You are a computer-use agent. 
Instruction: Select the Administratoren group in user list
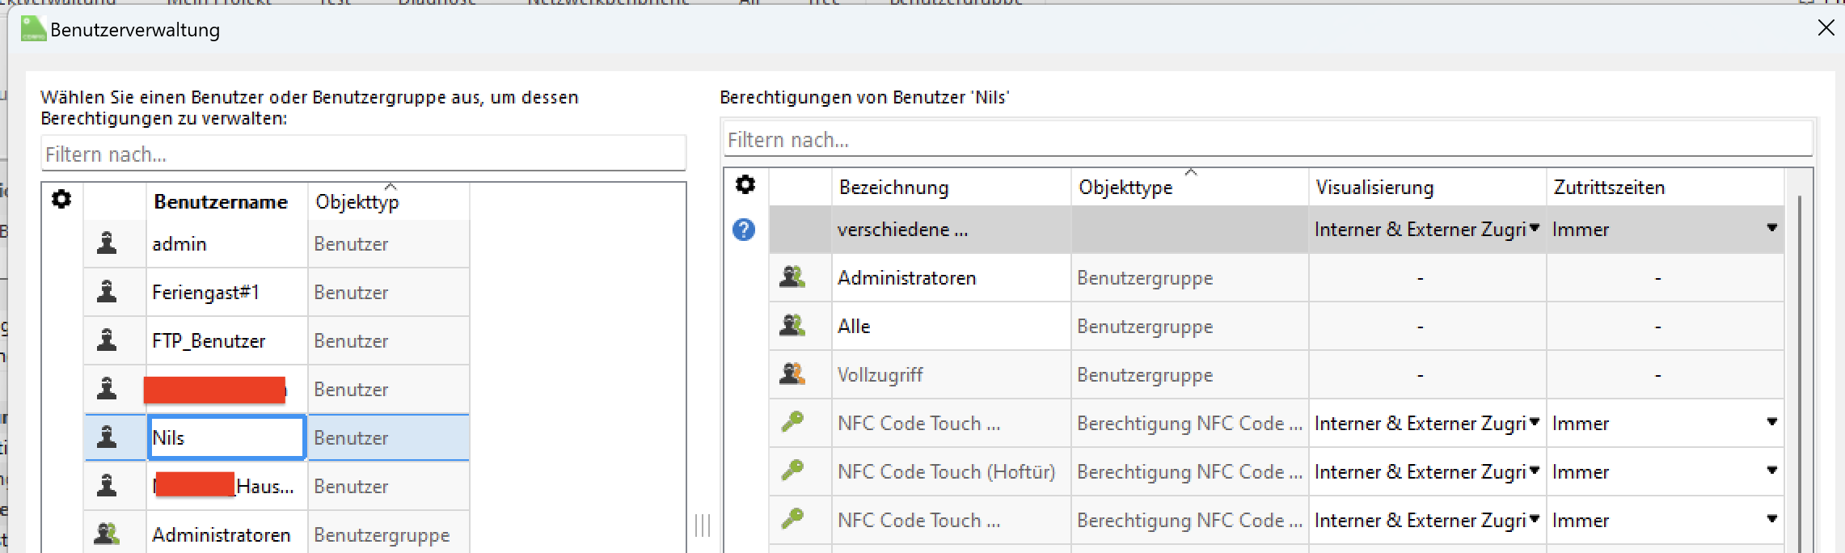point(221,535)
